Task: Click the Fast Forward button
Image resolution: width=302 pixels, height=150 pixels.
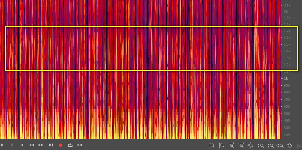Action: [x=41, y=145]
